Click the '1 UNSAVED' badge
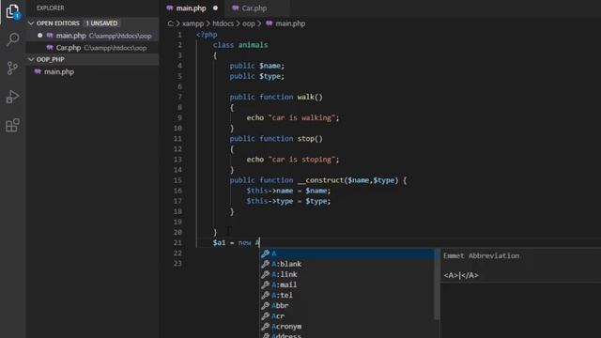The height and width of the screenshot is (338, 601). [101, 23]
